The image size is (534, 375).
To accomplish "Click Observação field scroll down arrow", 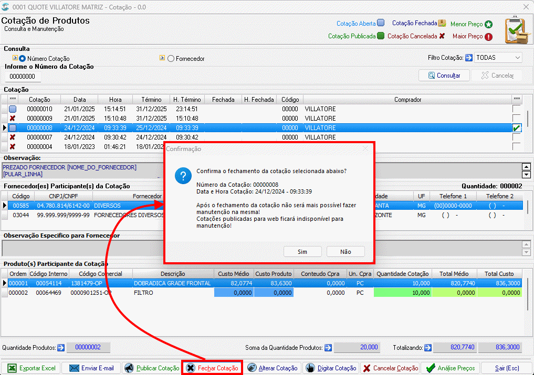I will [x=526, y=175].
